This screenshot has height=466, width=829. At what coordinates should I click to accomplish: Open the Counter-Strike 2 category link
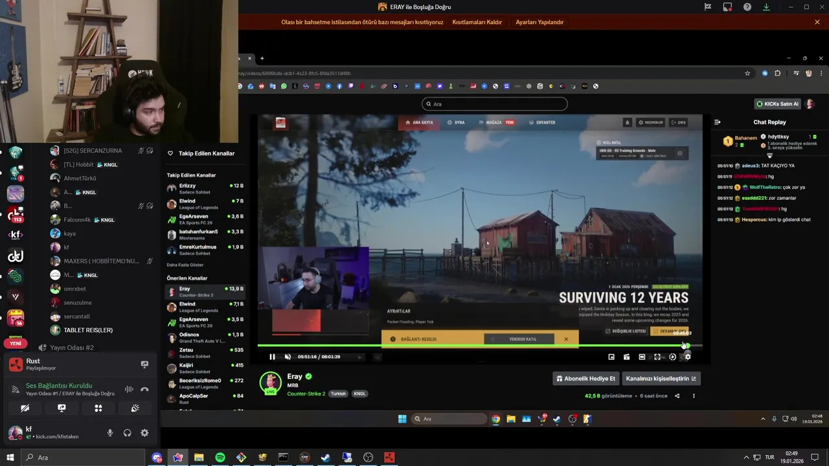306,394
